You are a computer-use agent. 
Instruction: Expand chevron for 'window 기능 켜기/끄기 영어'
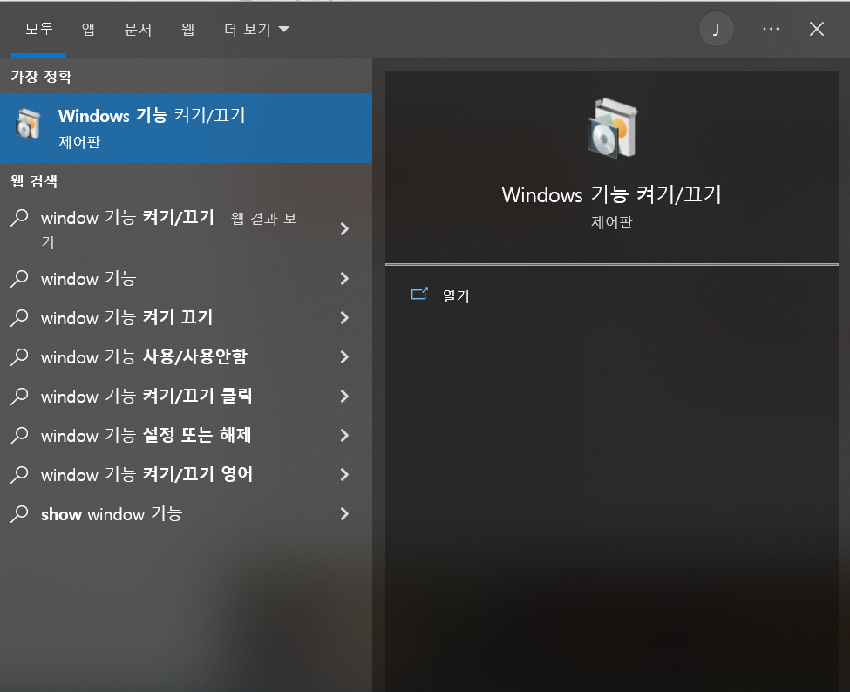pyautogui.click(x=344, y=474)
